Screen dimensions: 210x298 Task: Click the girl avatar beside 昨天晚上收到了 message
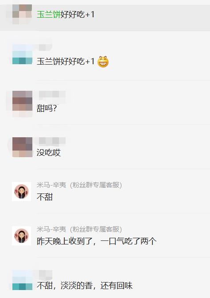coord(22,236)
